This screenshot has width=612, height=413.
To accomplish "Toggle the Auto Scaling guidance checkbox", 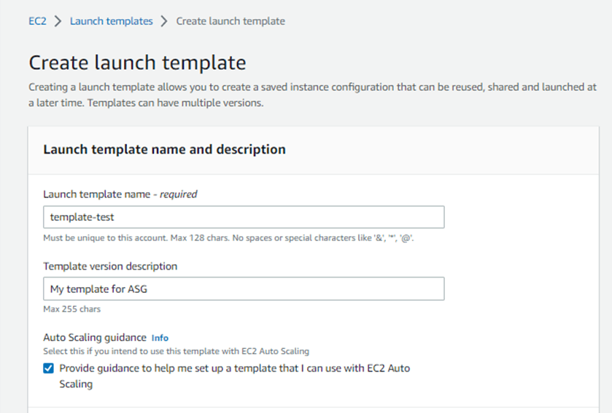I will [x=48, y=368].
